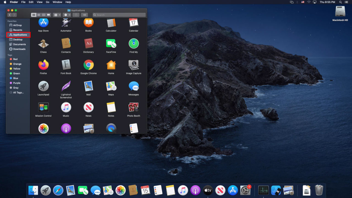Open the item grouping dropdown
352x198 pixels.
[x=56, y=15]
